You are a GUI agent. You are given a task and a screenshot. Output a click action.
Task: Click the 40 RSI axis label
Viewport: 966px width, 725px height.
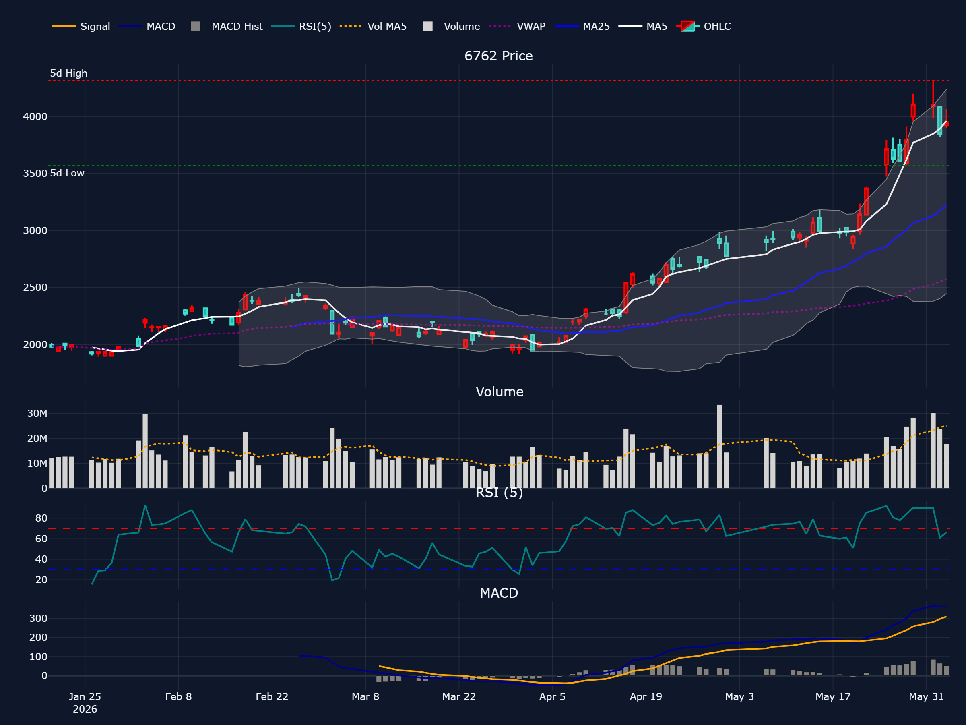point(41,559)
